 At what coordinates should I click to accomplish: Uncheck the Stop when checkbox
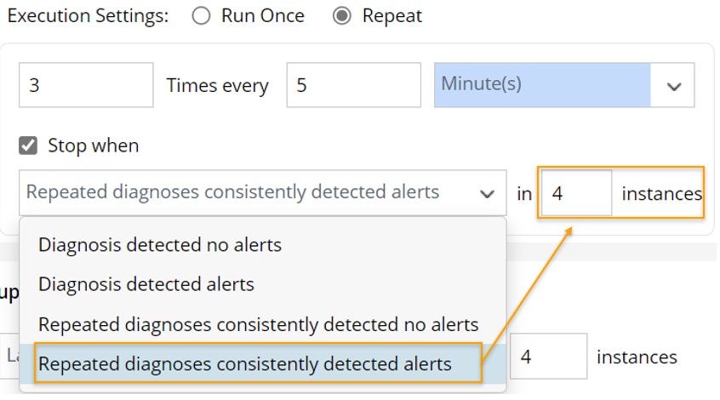(29, 146)
